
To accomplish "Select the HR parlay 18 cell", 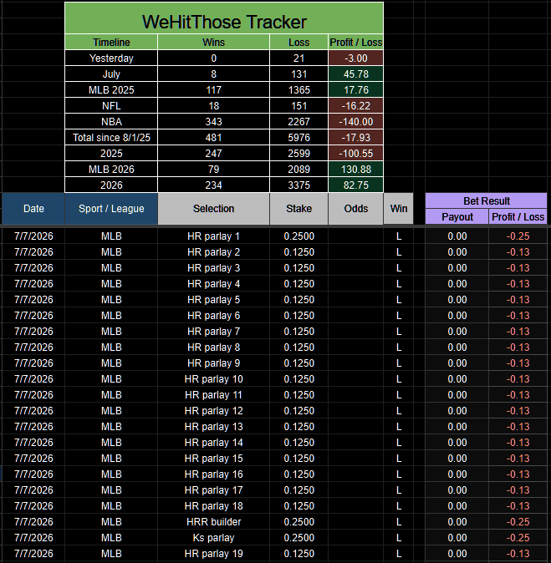I will [x=213, y=506].
